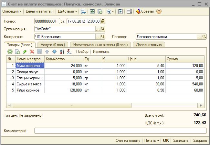
Task: Switch to Нематериальные активы tab
Action: tap(100, 45)
